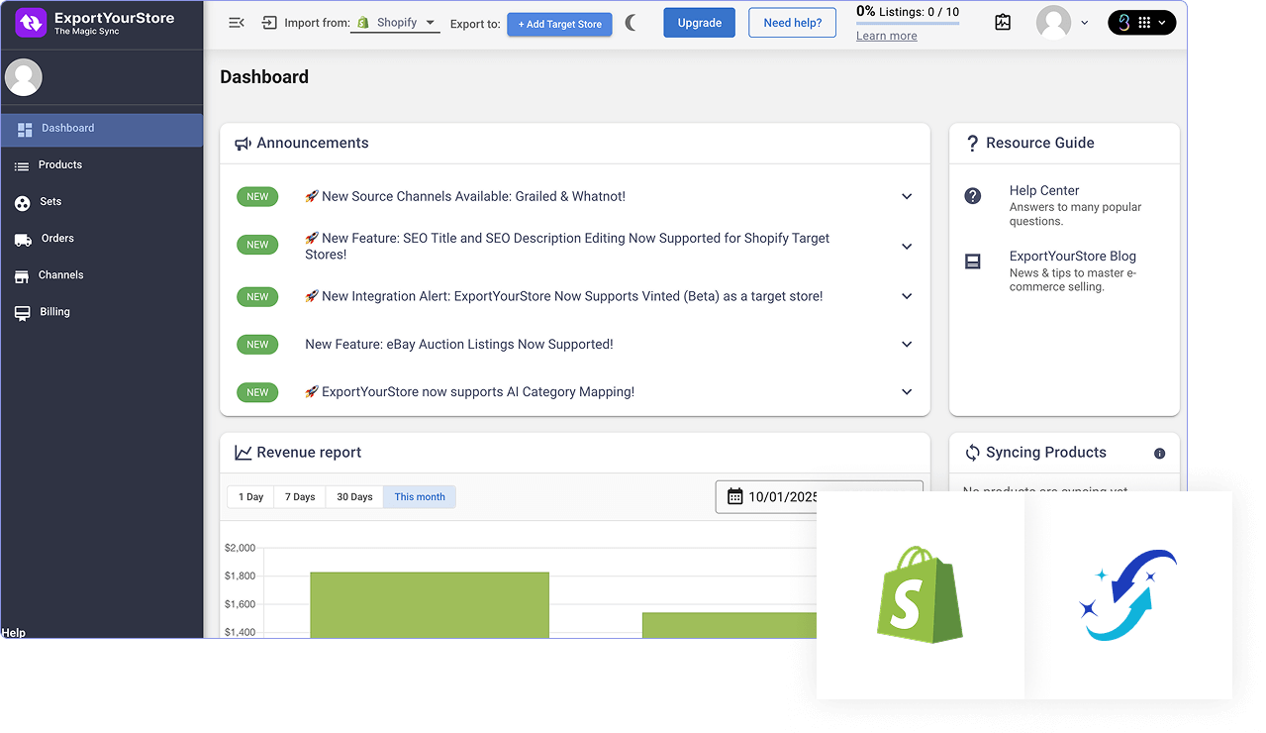Screen dimensions: 1266x733
Task: Click the sidebar profile avatar
Action: [x=24, y=77]
